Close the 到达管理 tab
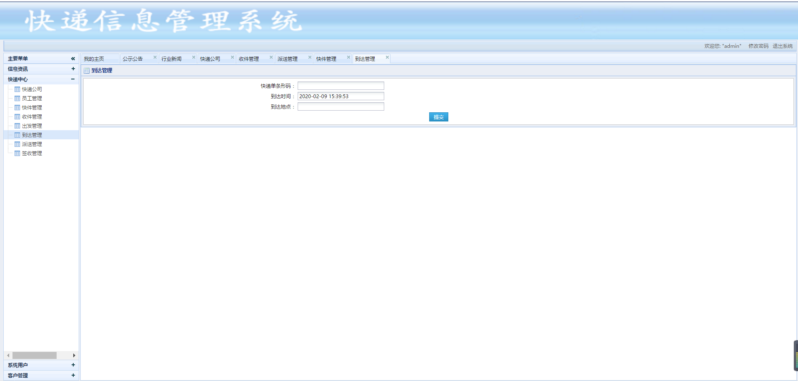Viewport: 798px width, 381px height. click(x=387, y=57)
